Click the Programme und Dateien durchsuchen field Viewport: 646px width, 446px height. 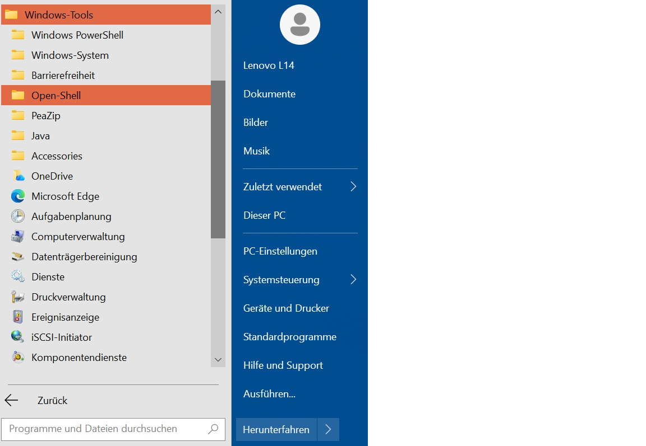coord(113,429)
